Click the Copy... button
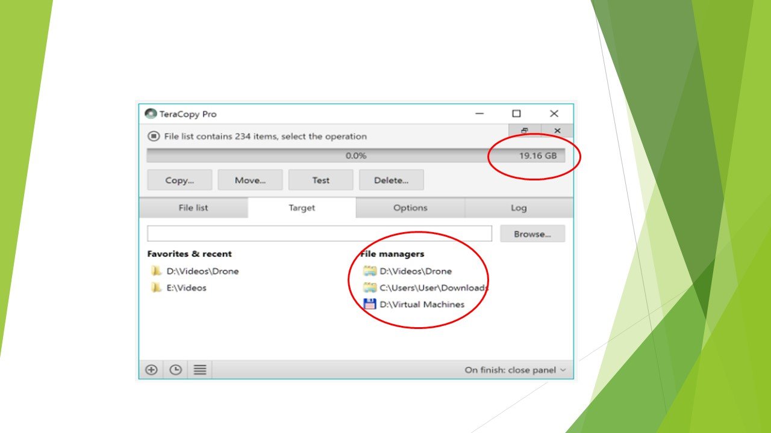The height and width of the screenshot is (433, 771). click(179, 180)
